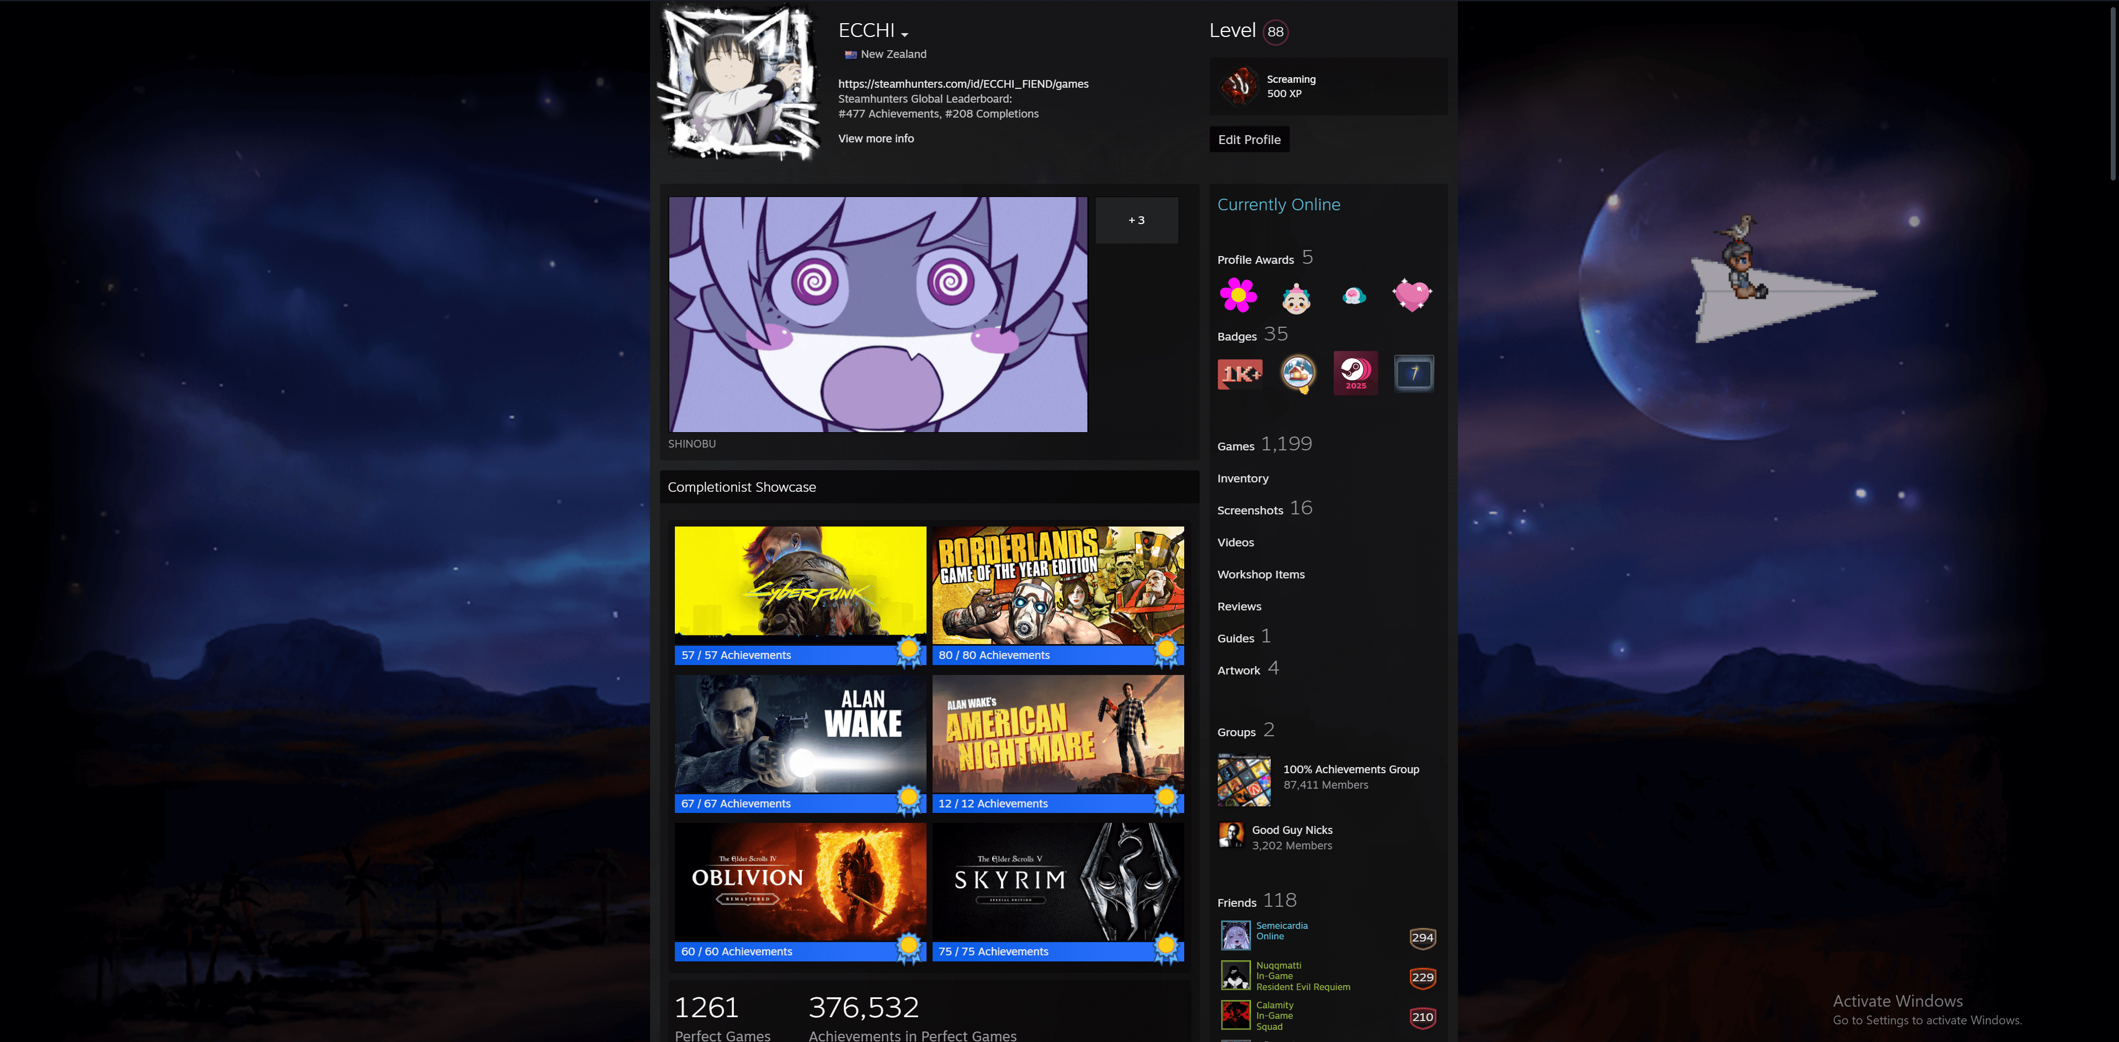Open the Inventory section link
This screenshot has height=1042, width=2119.
point(1242,479)
